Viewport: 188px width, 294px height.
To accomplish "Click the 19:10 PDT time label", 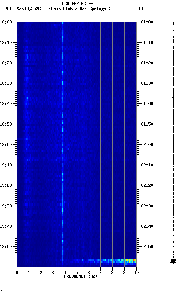I will point(6,165).
